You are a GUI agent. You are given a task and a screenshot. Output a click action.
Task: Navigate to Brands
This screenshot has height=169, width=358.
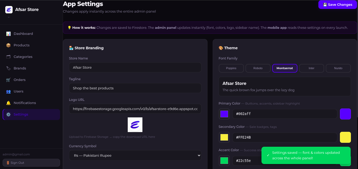point(31,68)
